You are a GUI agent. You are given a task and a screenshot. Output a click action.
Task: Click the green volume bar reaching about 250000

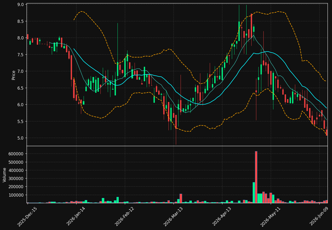(254, 193)
